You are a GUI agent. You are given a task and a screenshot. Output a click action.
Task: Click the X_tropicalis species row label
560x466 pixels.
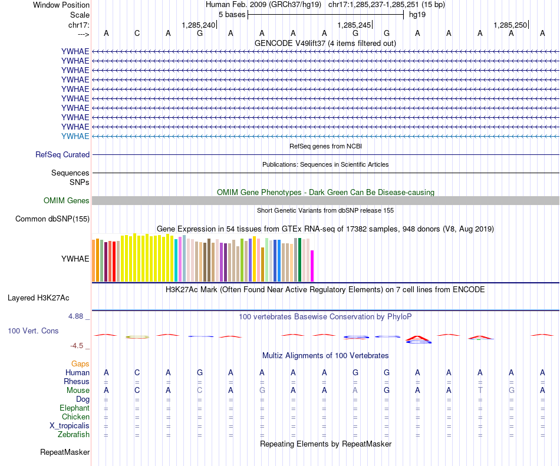(x=70, y=426)
